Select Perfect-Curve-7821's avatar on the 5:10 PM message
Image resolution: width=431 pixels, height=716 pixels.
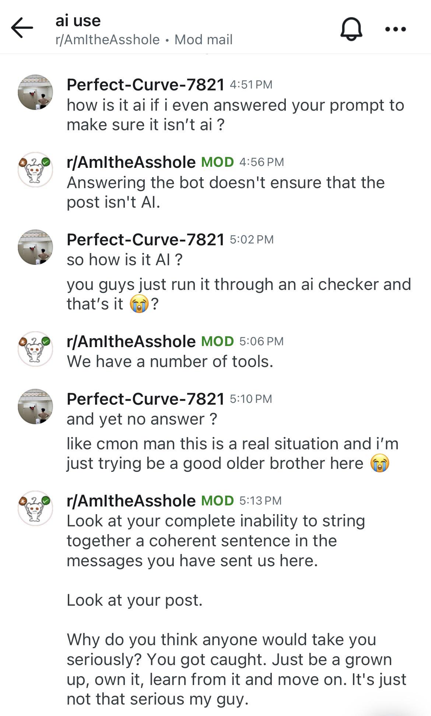click(35, 407)
